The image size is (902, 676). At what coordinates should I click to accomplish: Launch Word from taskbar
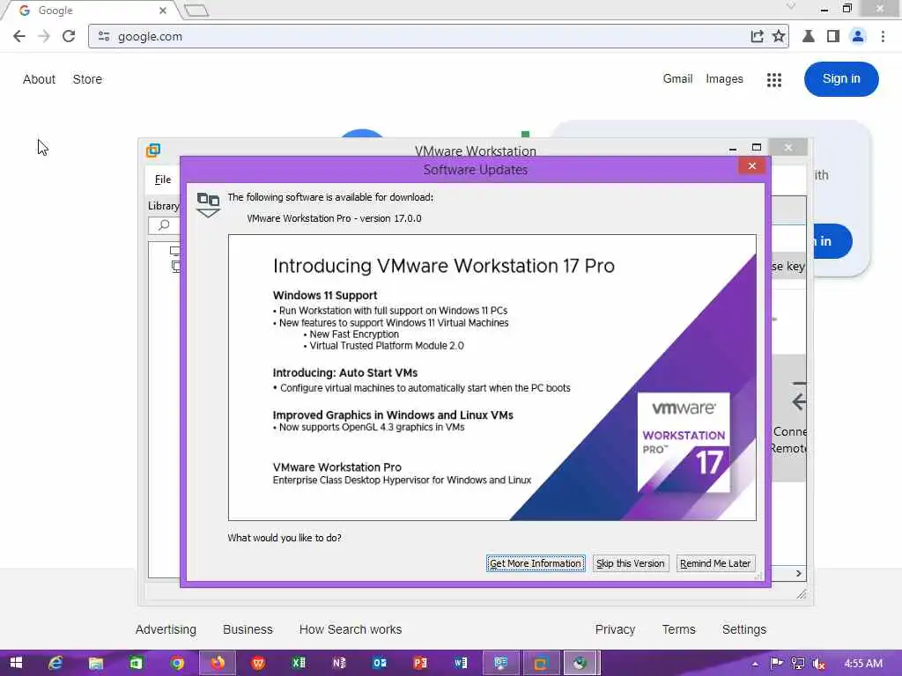[460, 663]
